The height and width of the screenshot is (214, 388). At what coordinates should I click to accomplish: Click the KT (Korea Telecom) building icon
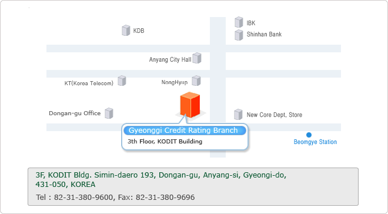[x=122, y=81]
